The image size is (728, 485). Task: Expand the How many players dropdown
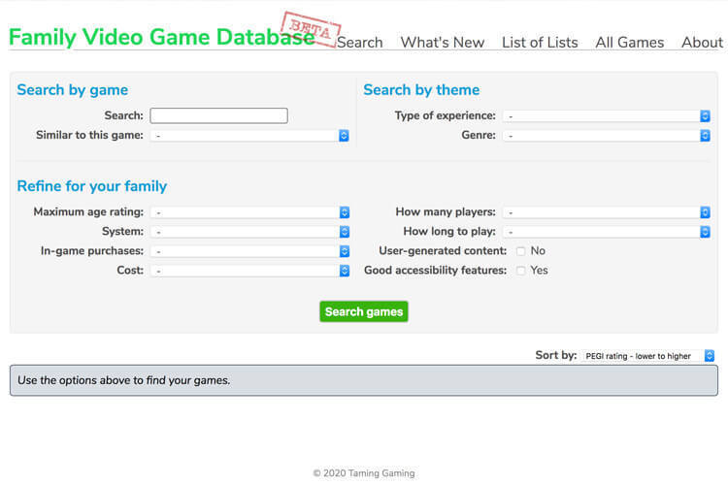pyautogui.click(x=607, y=212)
